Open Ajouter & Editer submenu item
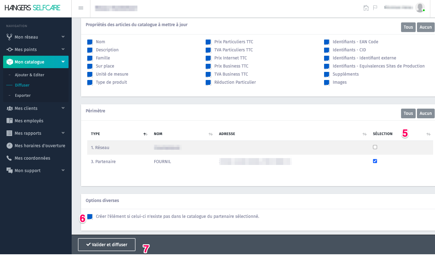The image size is (435, 258). (30, 75)
